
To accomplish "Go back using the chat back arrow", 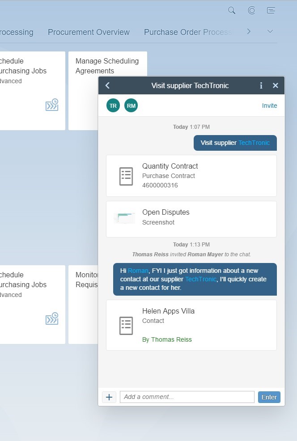I will coord(107,85).
